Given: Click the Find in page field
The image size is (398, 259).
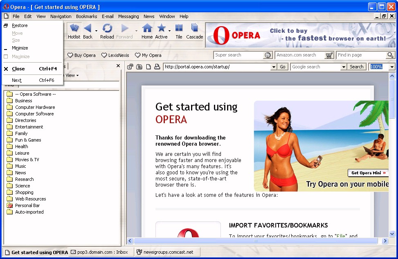Looking at the screenshot, I should click(x=362, y=55).
